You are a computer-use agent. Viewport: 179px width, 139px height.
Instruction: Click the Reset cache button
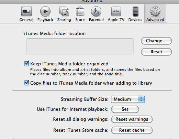click(x=132, y=130)
